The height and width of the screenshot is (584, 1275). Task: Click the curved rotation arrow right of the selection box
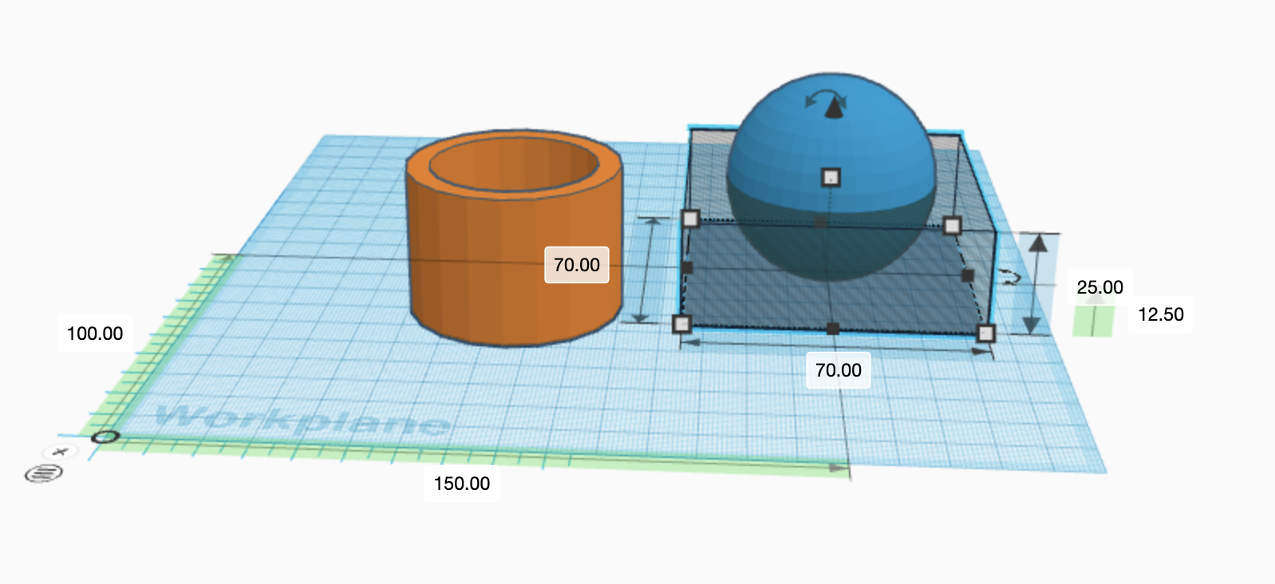[x=1011, y=278]
